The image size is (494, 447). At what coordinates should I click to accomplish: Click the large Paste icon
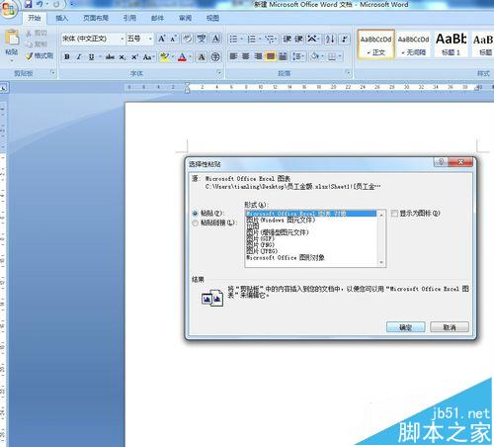[12, 38]
